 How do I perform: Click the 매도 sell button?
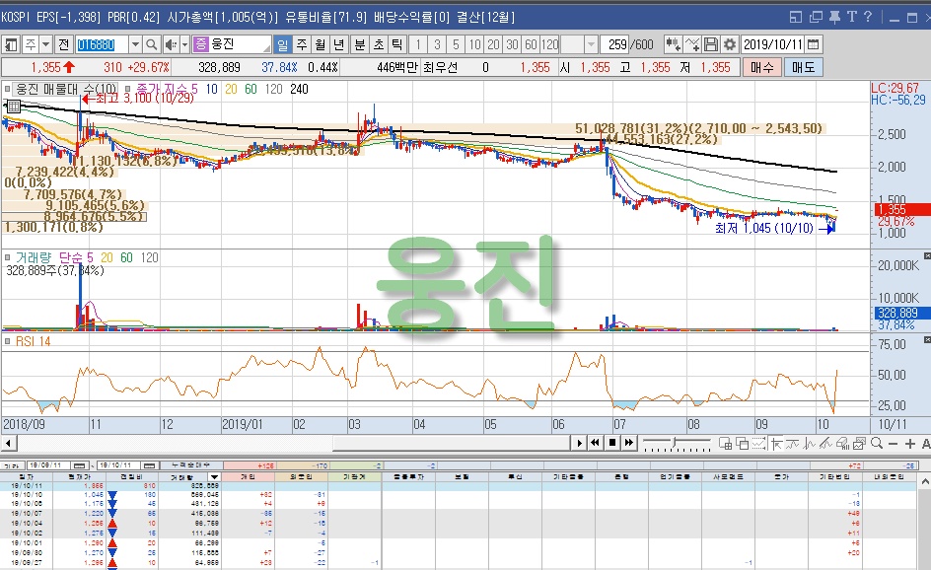click(x=804, y=68)
